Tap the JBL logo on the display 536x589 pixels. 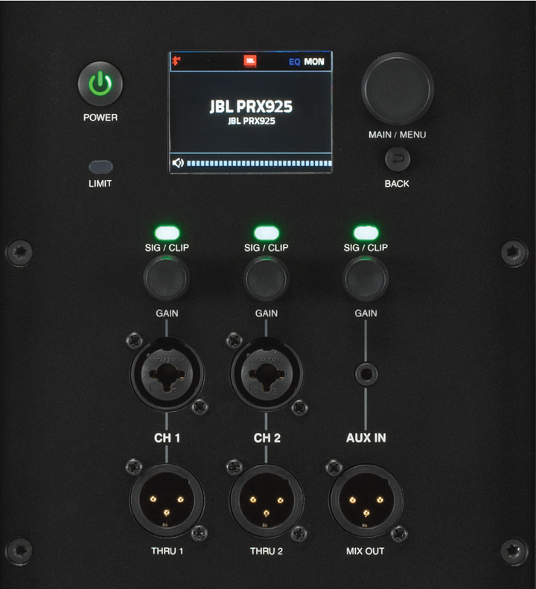click(250, 61)
